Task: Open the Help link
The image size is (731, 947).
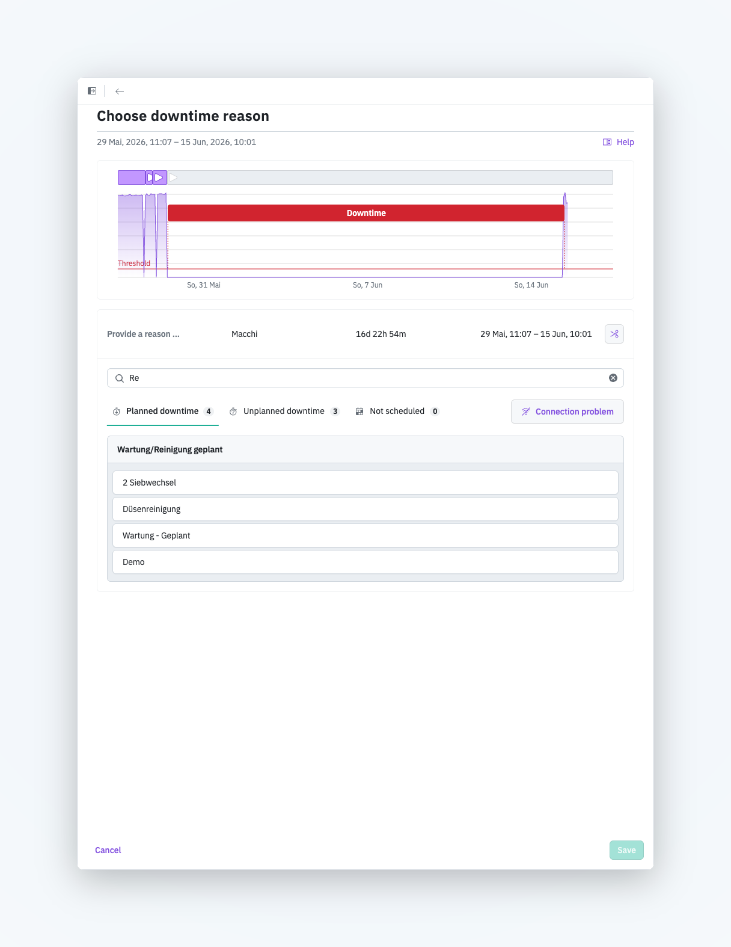Action: [x=619, y=142]
